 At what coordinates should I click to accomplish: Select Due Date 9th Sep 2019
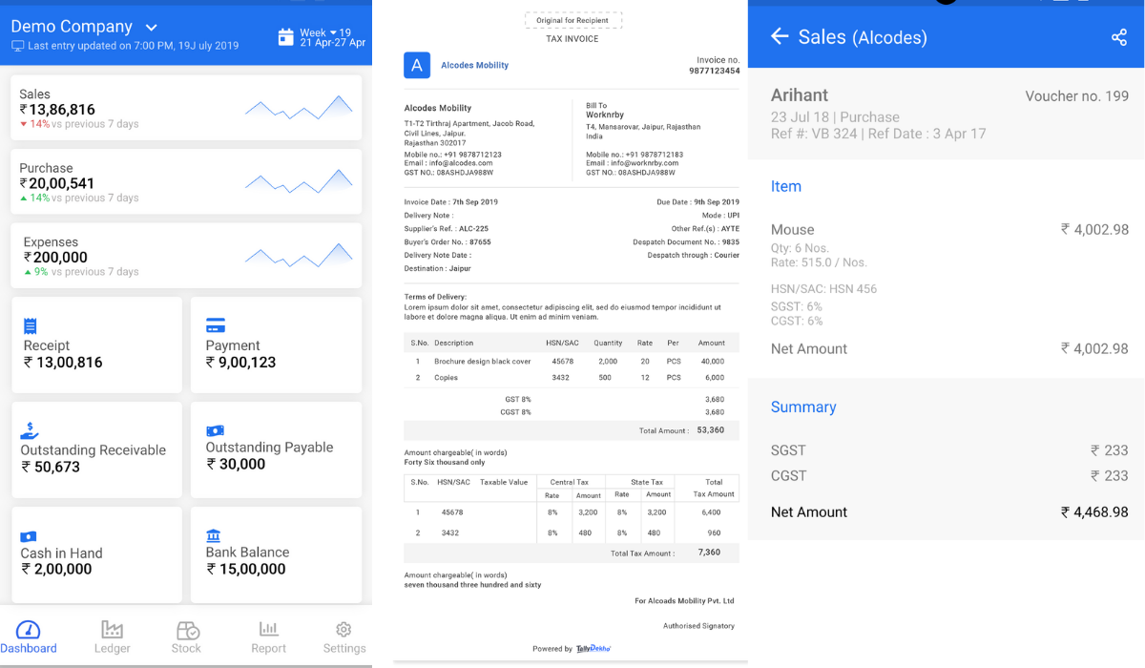tap(697, 202)
